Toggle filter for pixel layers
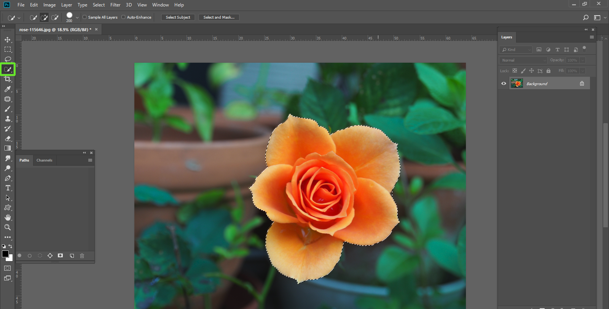 pos(539,49)
